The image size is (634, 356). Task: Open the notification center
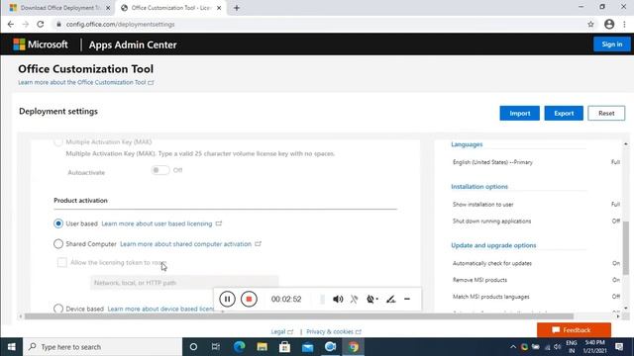coord(619,347)
